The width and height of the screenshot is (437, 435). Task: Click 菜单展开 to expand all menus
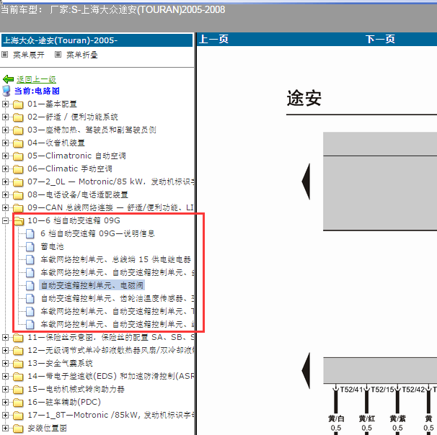pyautogui.click(x=28, y=55)
